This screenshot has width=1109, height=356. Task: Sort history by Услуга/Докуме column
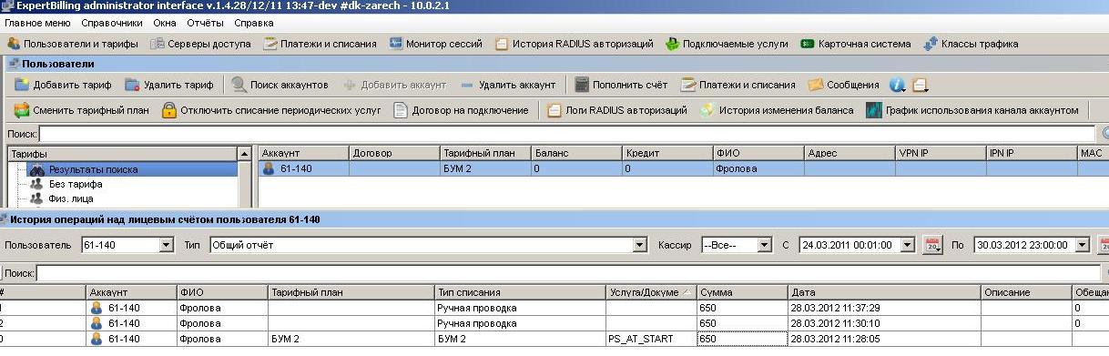click(651, 292)
